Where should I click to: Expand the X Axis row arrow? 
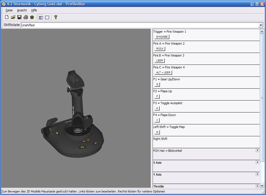point(257,162)
